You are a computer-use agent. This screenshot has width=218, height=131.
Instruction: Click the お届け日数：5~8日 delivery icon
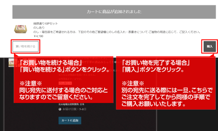pyautogui.click(x=60, y=109)
